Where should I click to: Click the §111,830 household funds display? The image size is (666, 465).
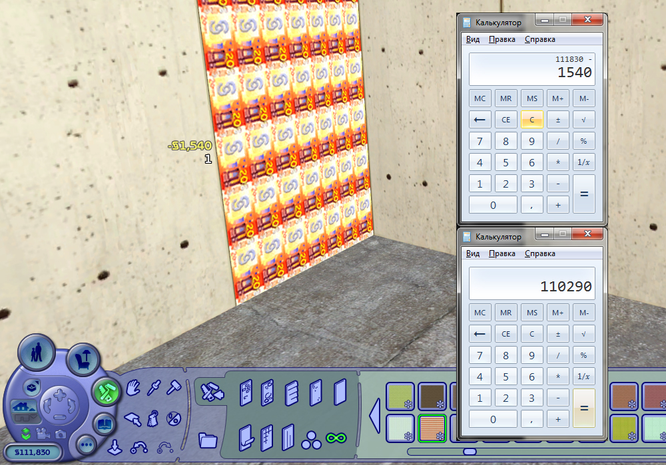[x=32, y=452]
